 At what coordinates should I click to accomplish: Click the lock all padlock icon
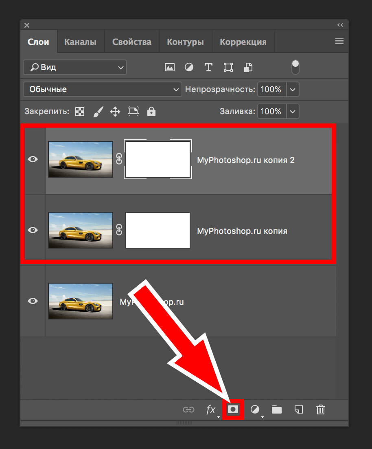pyautogui.click(x=151, y=111)
